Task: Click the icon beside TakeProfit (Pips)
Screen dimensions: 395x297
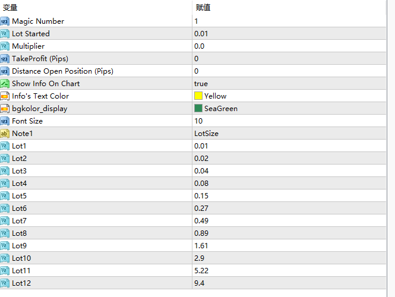Action: tap(5, 59)
